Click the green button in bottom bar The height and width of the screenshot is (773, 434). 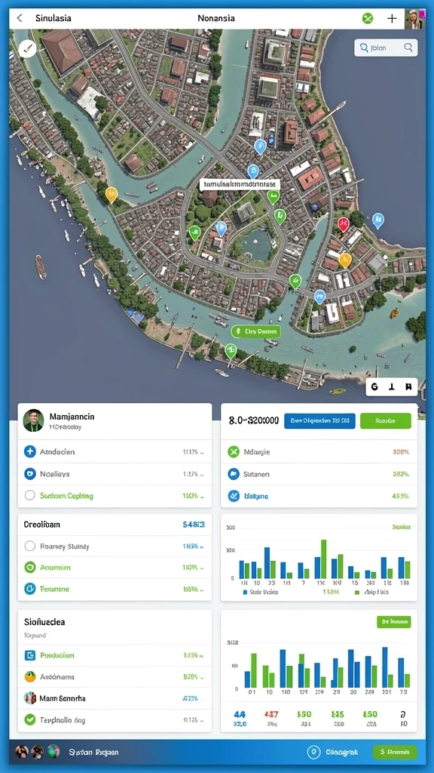click(395, 753)
